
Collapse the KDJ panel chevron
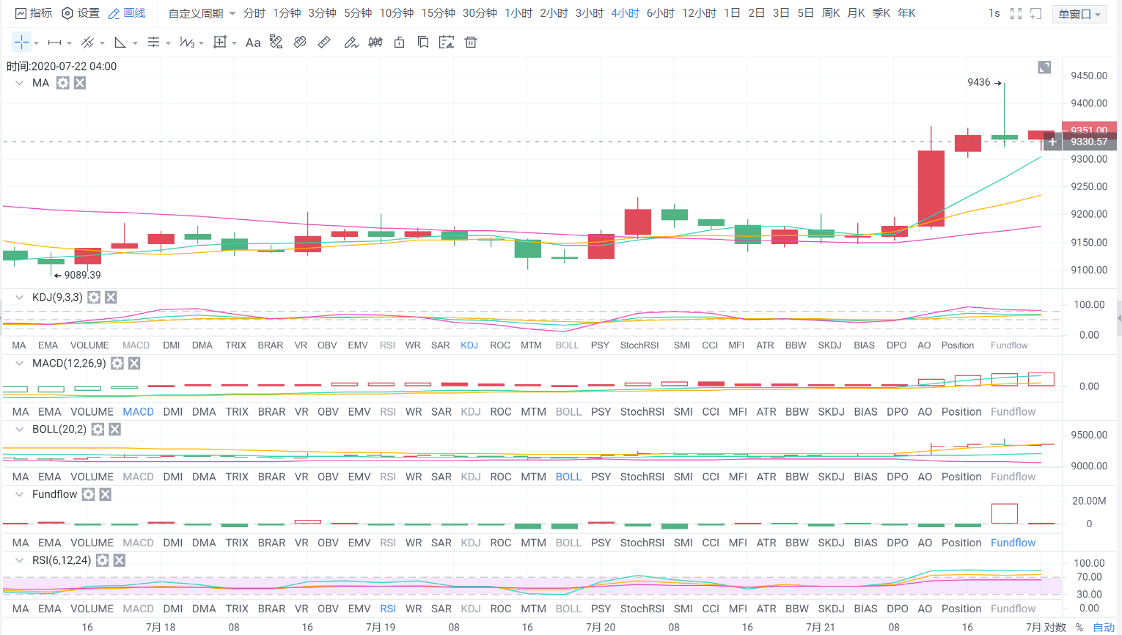point(19,297)
